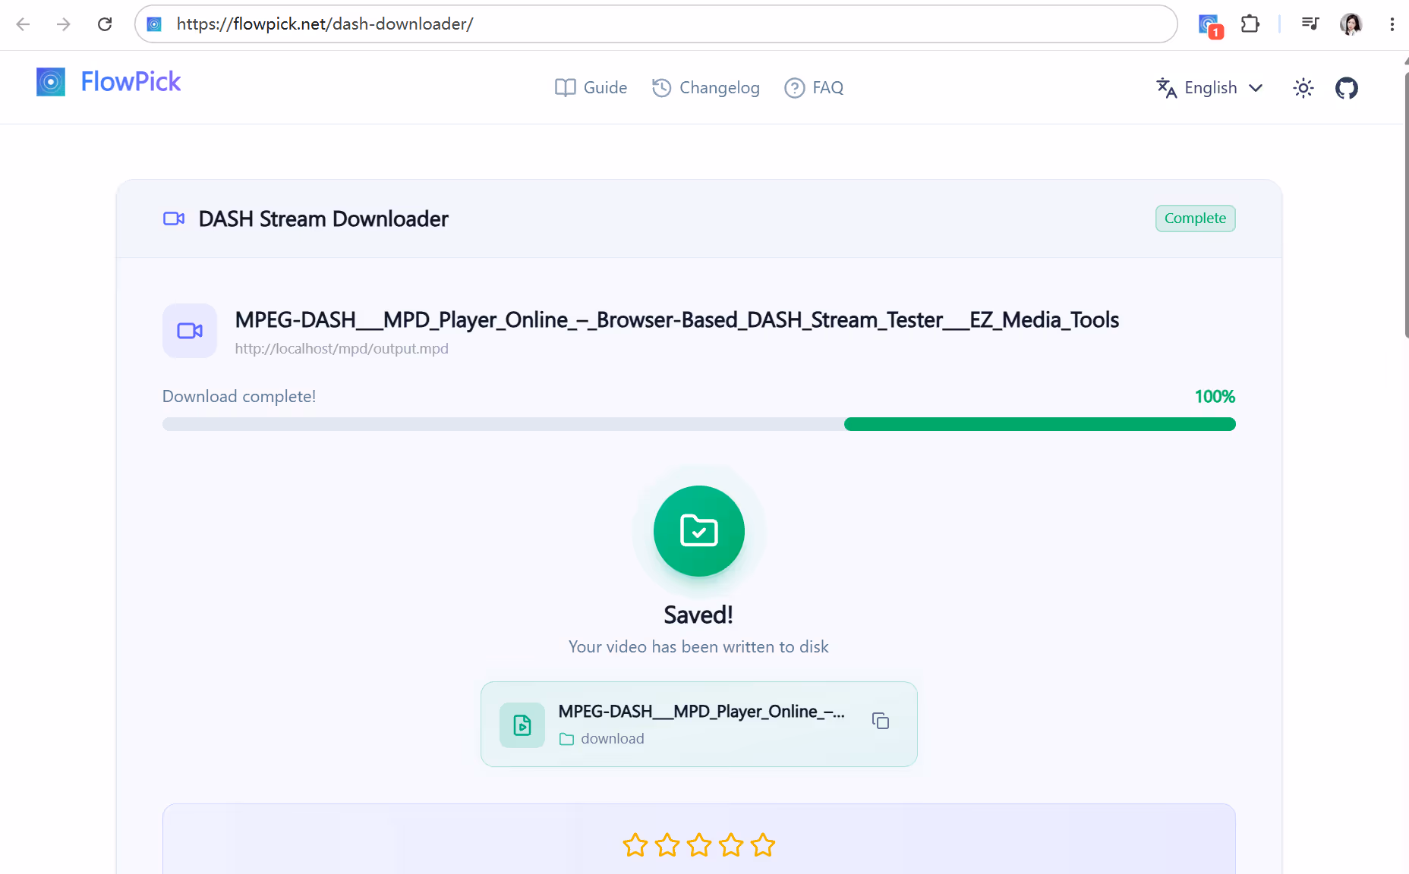1409x874 pixels.
Task: Click the browser back arrow
Action: point(23,24)
